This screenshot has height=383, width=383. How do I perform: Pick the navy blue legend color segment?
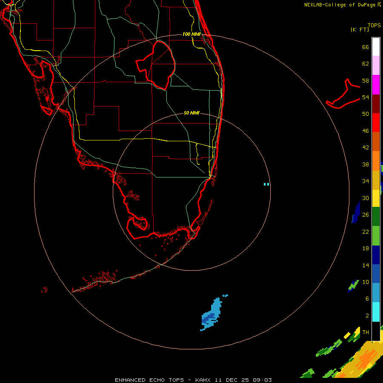(376, 255)
